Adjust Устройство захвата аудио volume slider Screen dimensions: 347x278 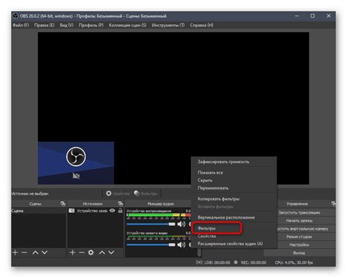(x=151, y=244)
